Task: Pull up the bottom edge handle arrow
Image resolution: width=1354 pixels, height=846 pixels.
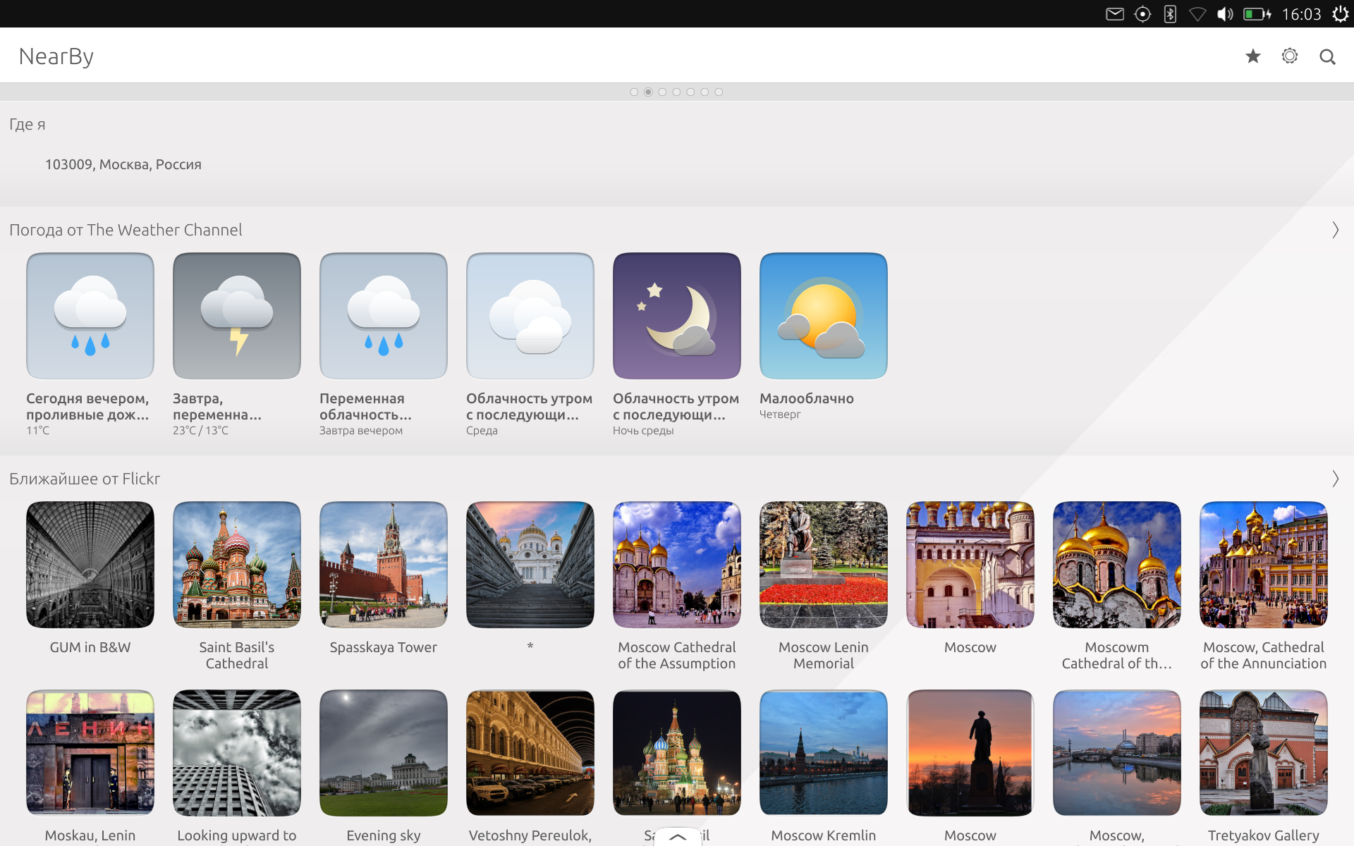Action: [677, 837]
